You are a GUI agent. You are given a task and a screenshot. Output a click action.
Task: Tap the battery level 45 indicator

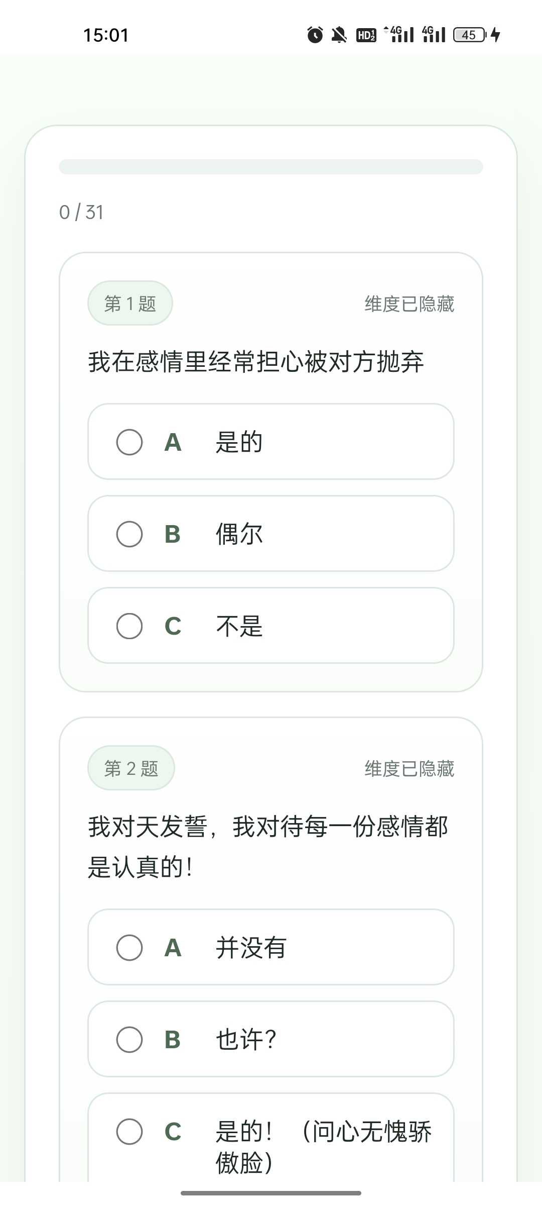[469, 35]
